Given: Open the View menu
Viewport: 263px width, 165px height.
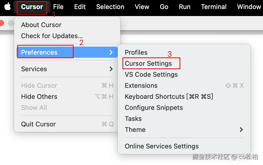Looking at the screenshot, I should pos(142,7).
